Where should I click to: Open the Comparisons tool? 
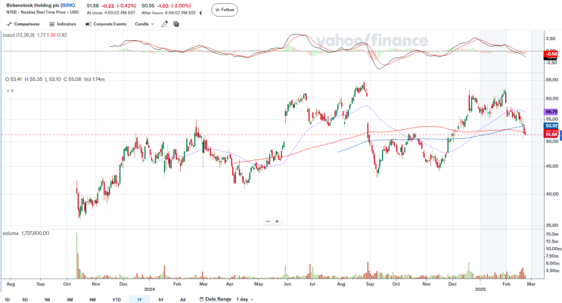click(x=23, y=24)
